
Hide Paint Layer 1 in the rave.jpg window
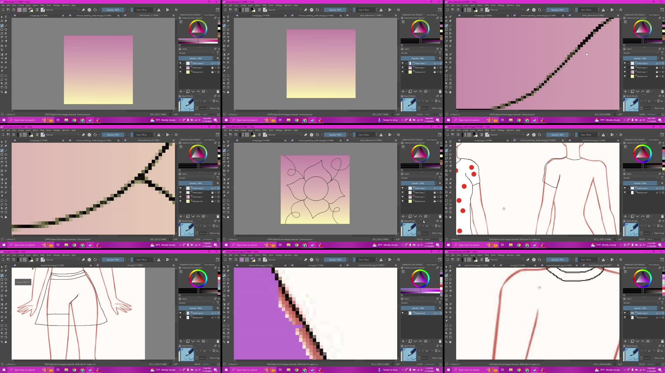click(x=180, y=313)
